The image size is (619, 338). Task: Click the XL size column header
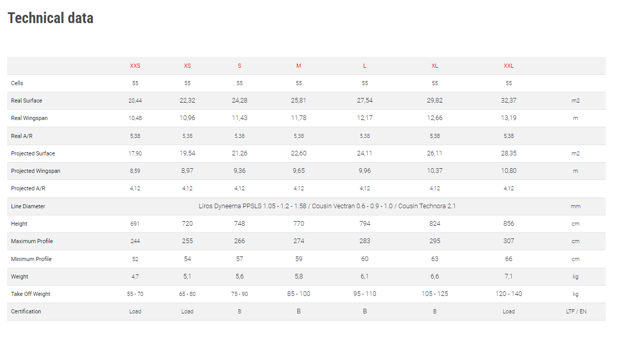434,66
